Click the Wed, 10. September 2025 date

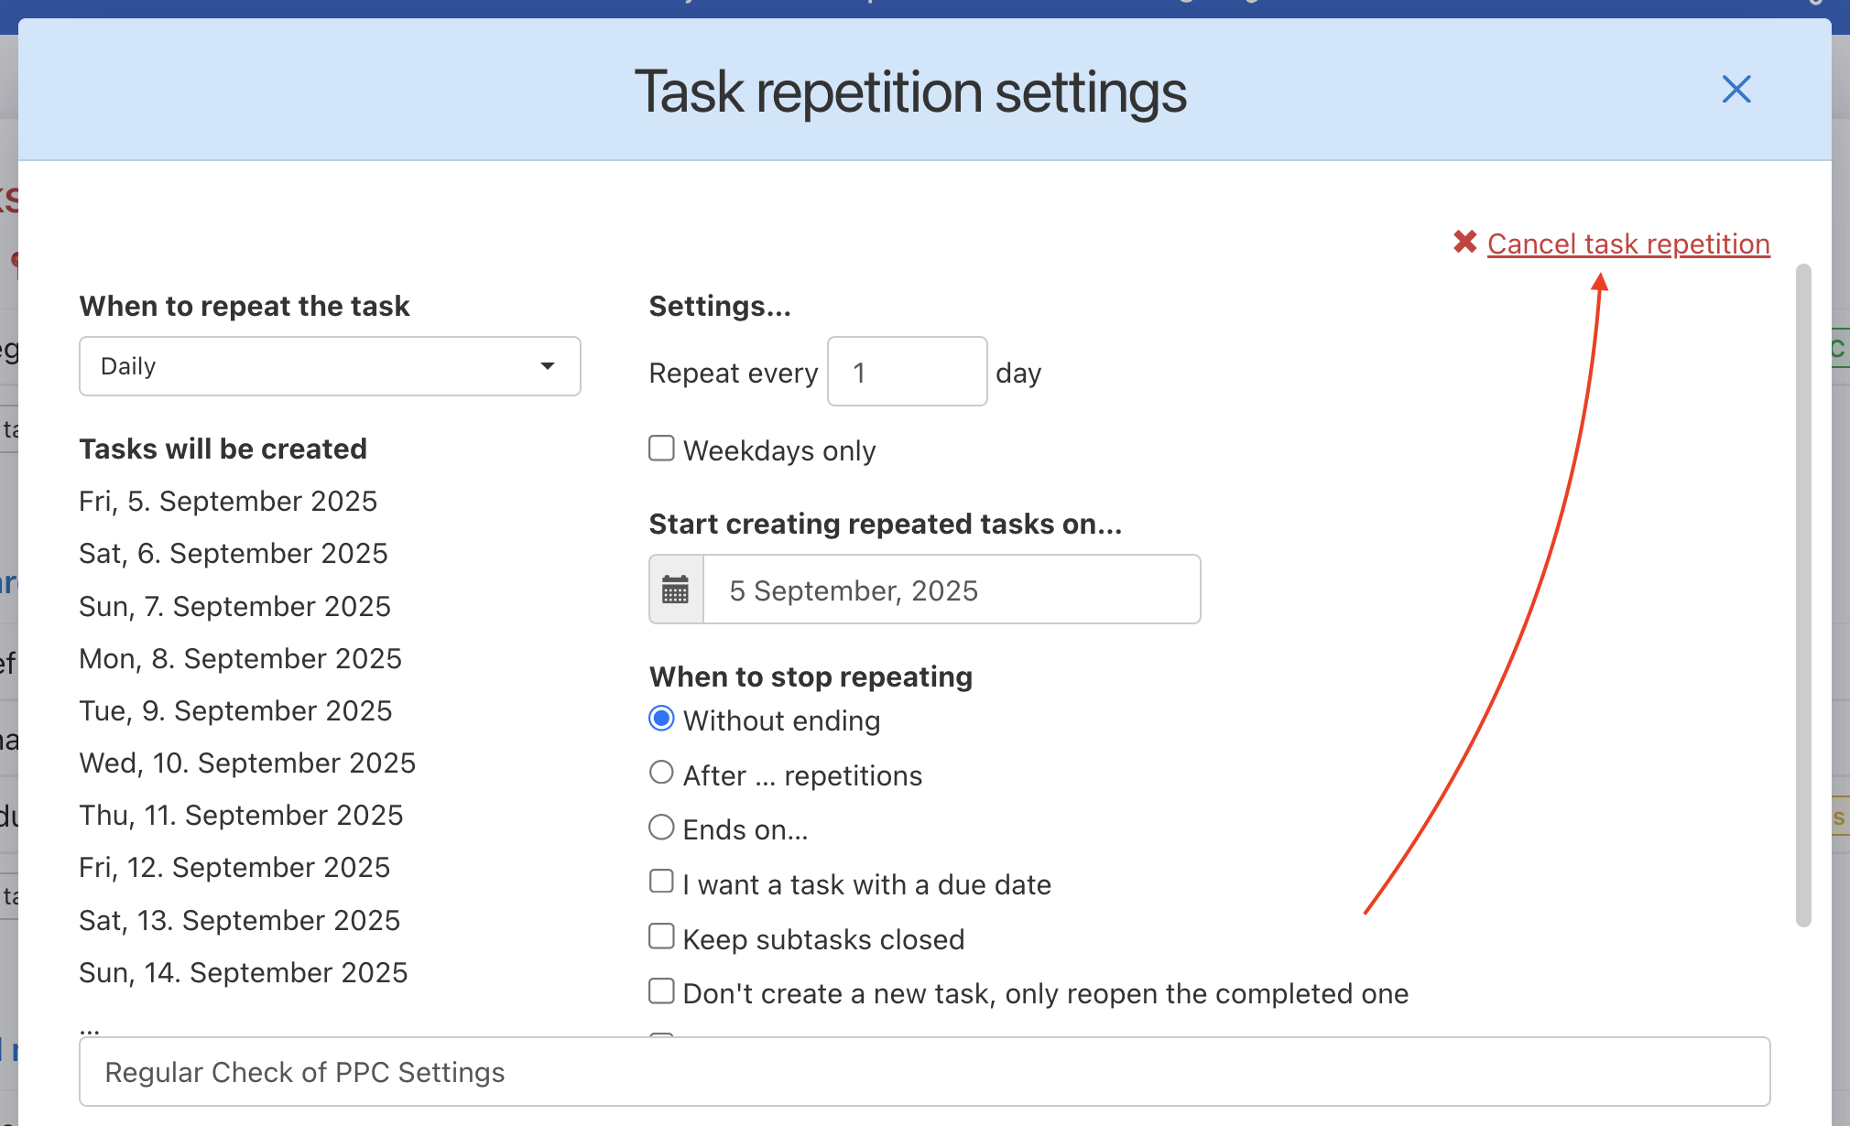tap(247, 763)
